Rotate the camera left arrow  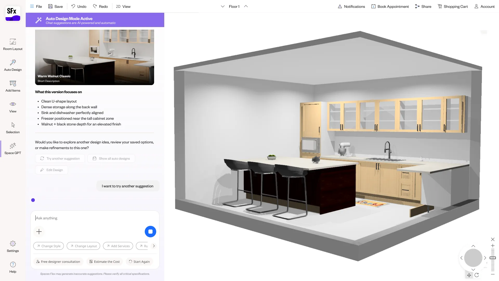pyautogui.click(x=462, y=258)
